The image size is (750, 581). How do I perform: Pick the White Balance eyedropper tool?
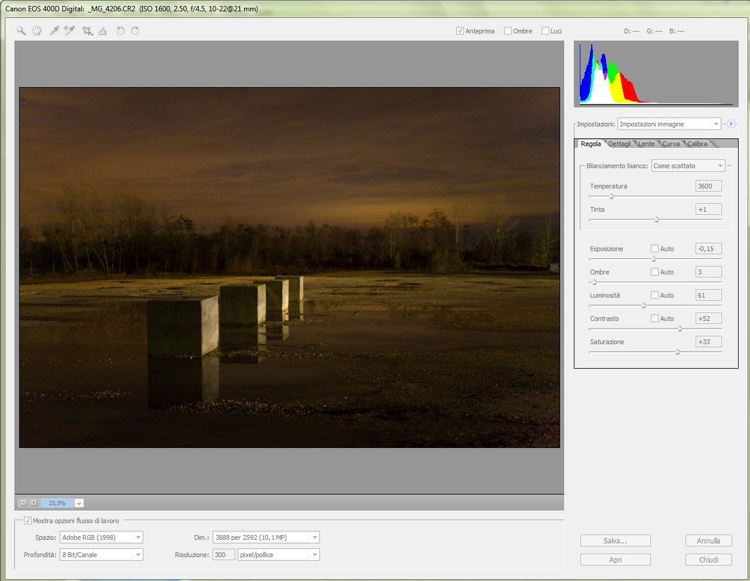pos(54,31)
